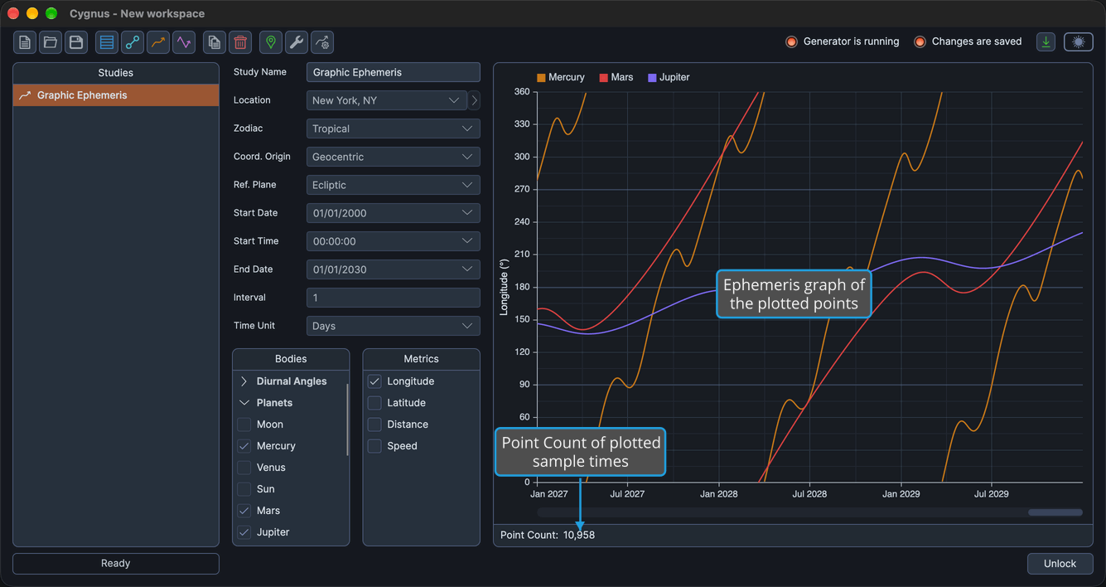Enable the Venus body checkbox
Screen dimensions: 1106x587
244,468
